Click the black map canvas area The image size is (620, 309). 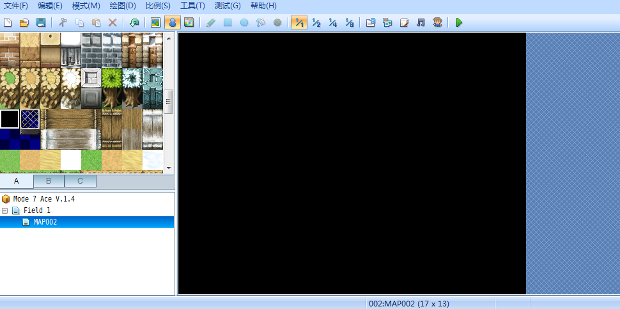[352, 163]
